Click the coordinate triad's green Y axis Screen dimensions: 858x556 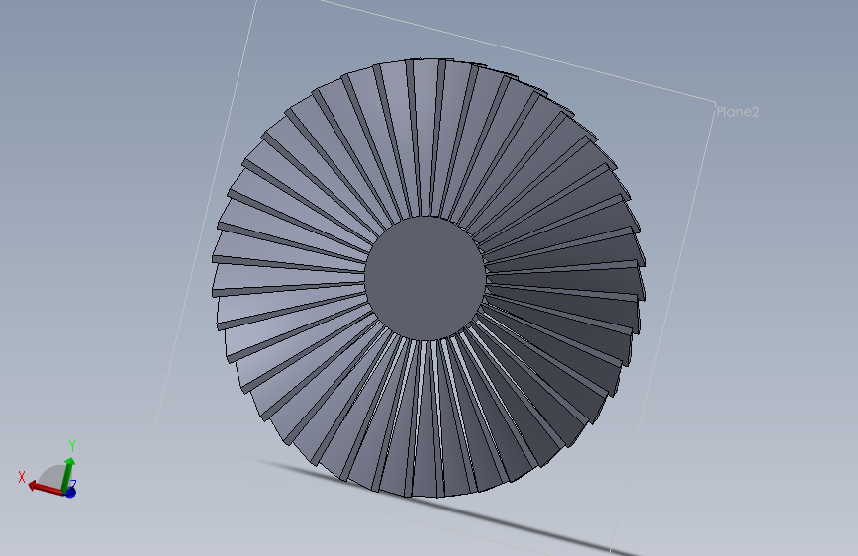[x=68, y=474]
